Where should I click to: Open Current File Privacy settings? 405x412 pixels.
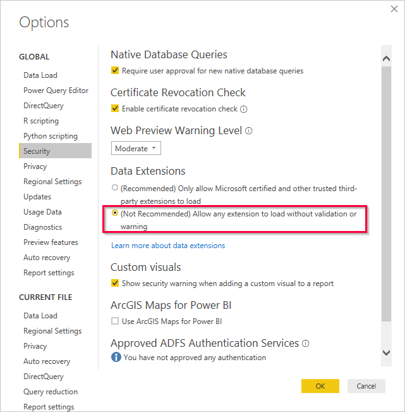click(35, 346)
